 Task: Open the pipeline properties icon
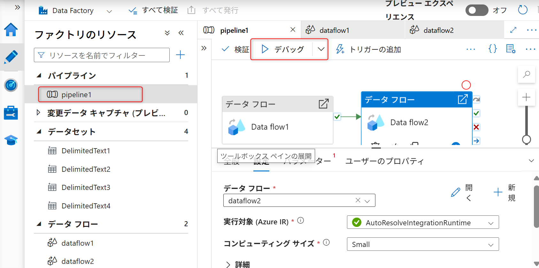[x=511, y=49]
